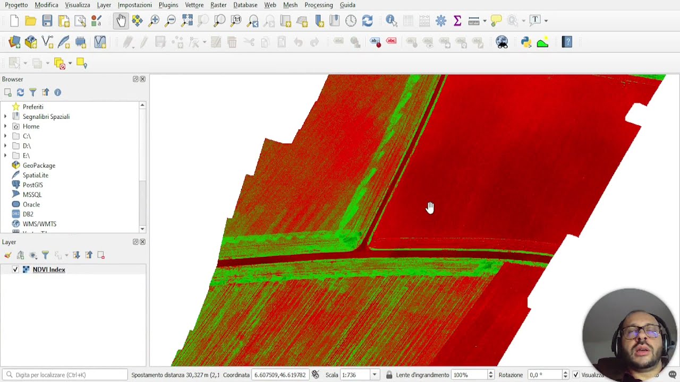Image resolution: width=680 pixels, height=382 pixels.
Task: Open the text annotation dropdown arrow
Action: point(546,21)
